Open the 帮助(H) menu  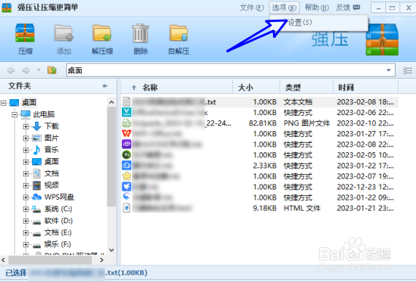(317, 8)
